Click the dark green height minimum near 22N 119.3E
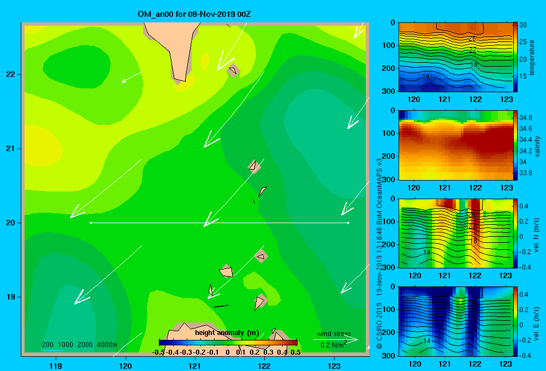The width and height of the screenshot is (546, 371). (x=78, y=66)
